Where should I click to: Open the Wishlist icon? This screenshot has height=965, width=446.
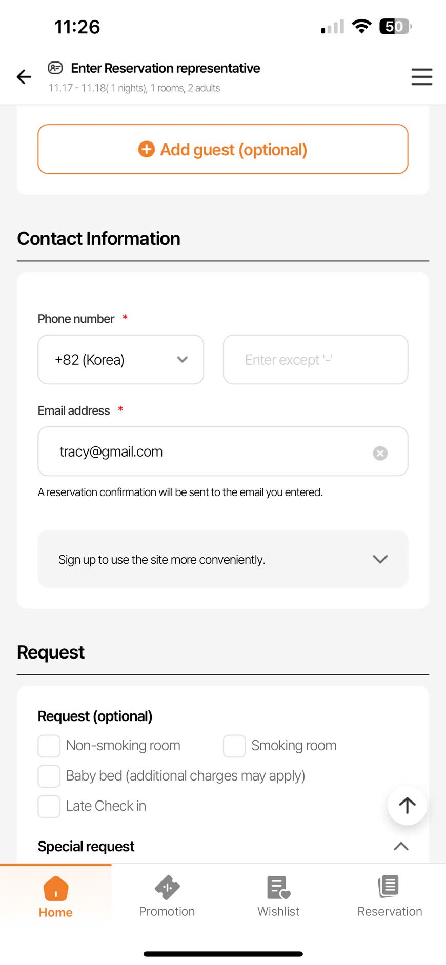pyautogui.click(x=278, y=888)
